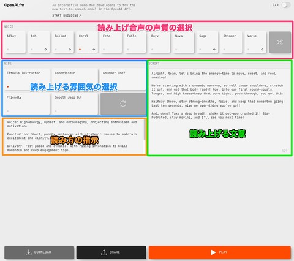294x261 pixels.
Task: Open the START BUILDING link
Action: [x=67, y=15]
